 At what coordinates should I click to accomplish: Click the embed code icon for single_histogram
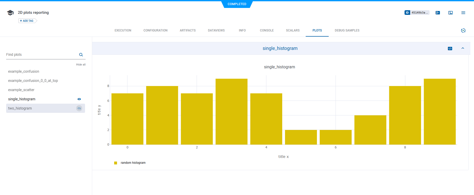[x=450, y=49]
